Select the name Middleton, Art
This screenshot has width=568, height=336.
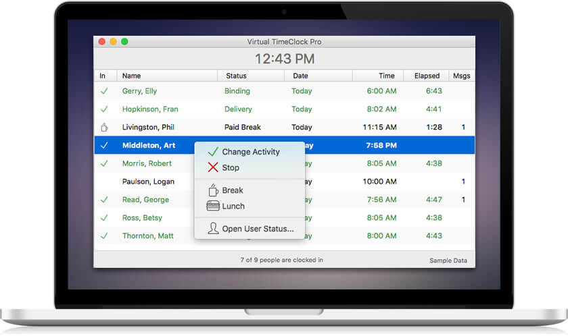coord(149,145)
